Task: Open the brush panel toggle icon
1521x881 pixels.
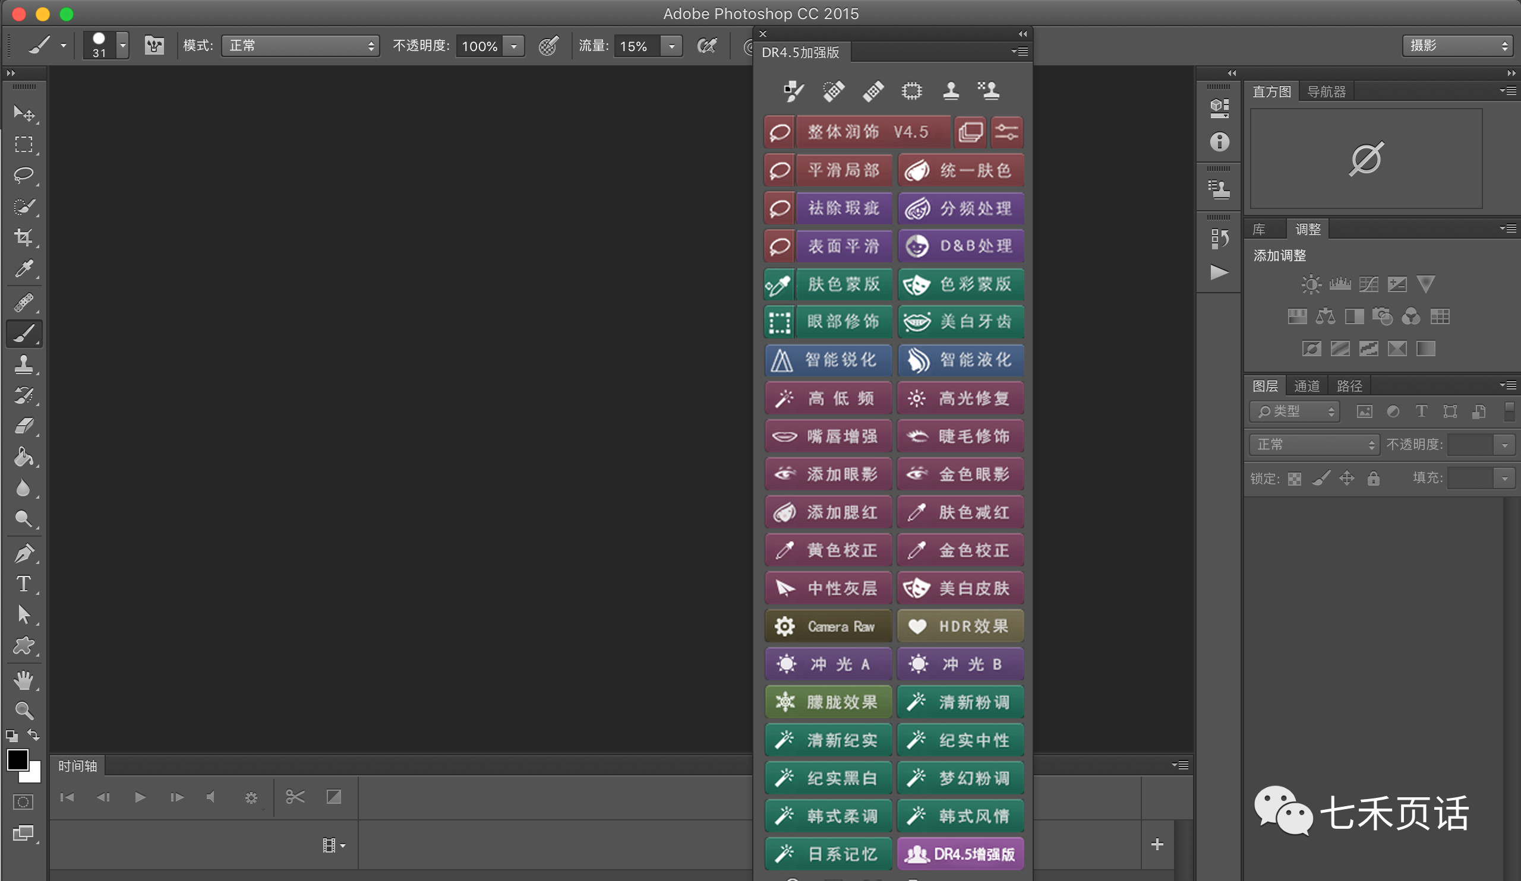Action: click(x=154, y=45)
